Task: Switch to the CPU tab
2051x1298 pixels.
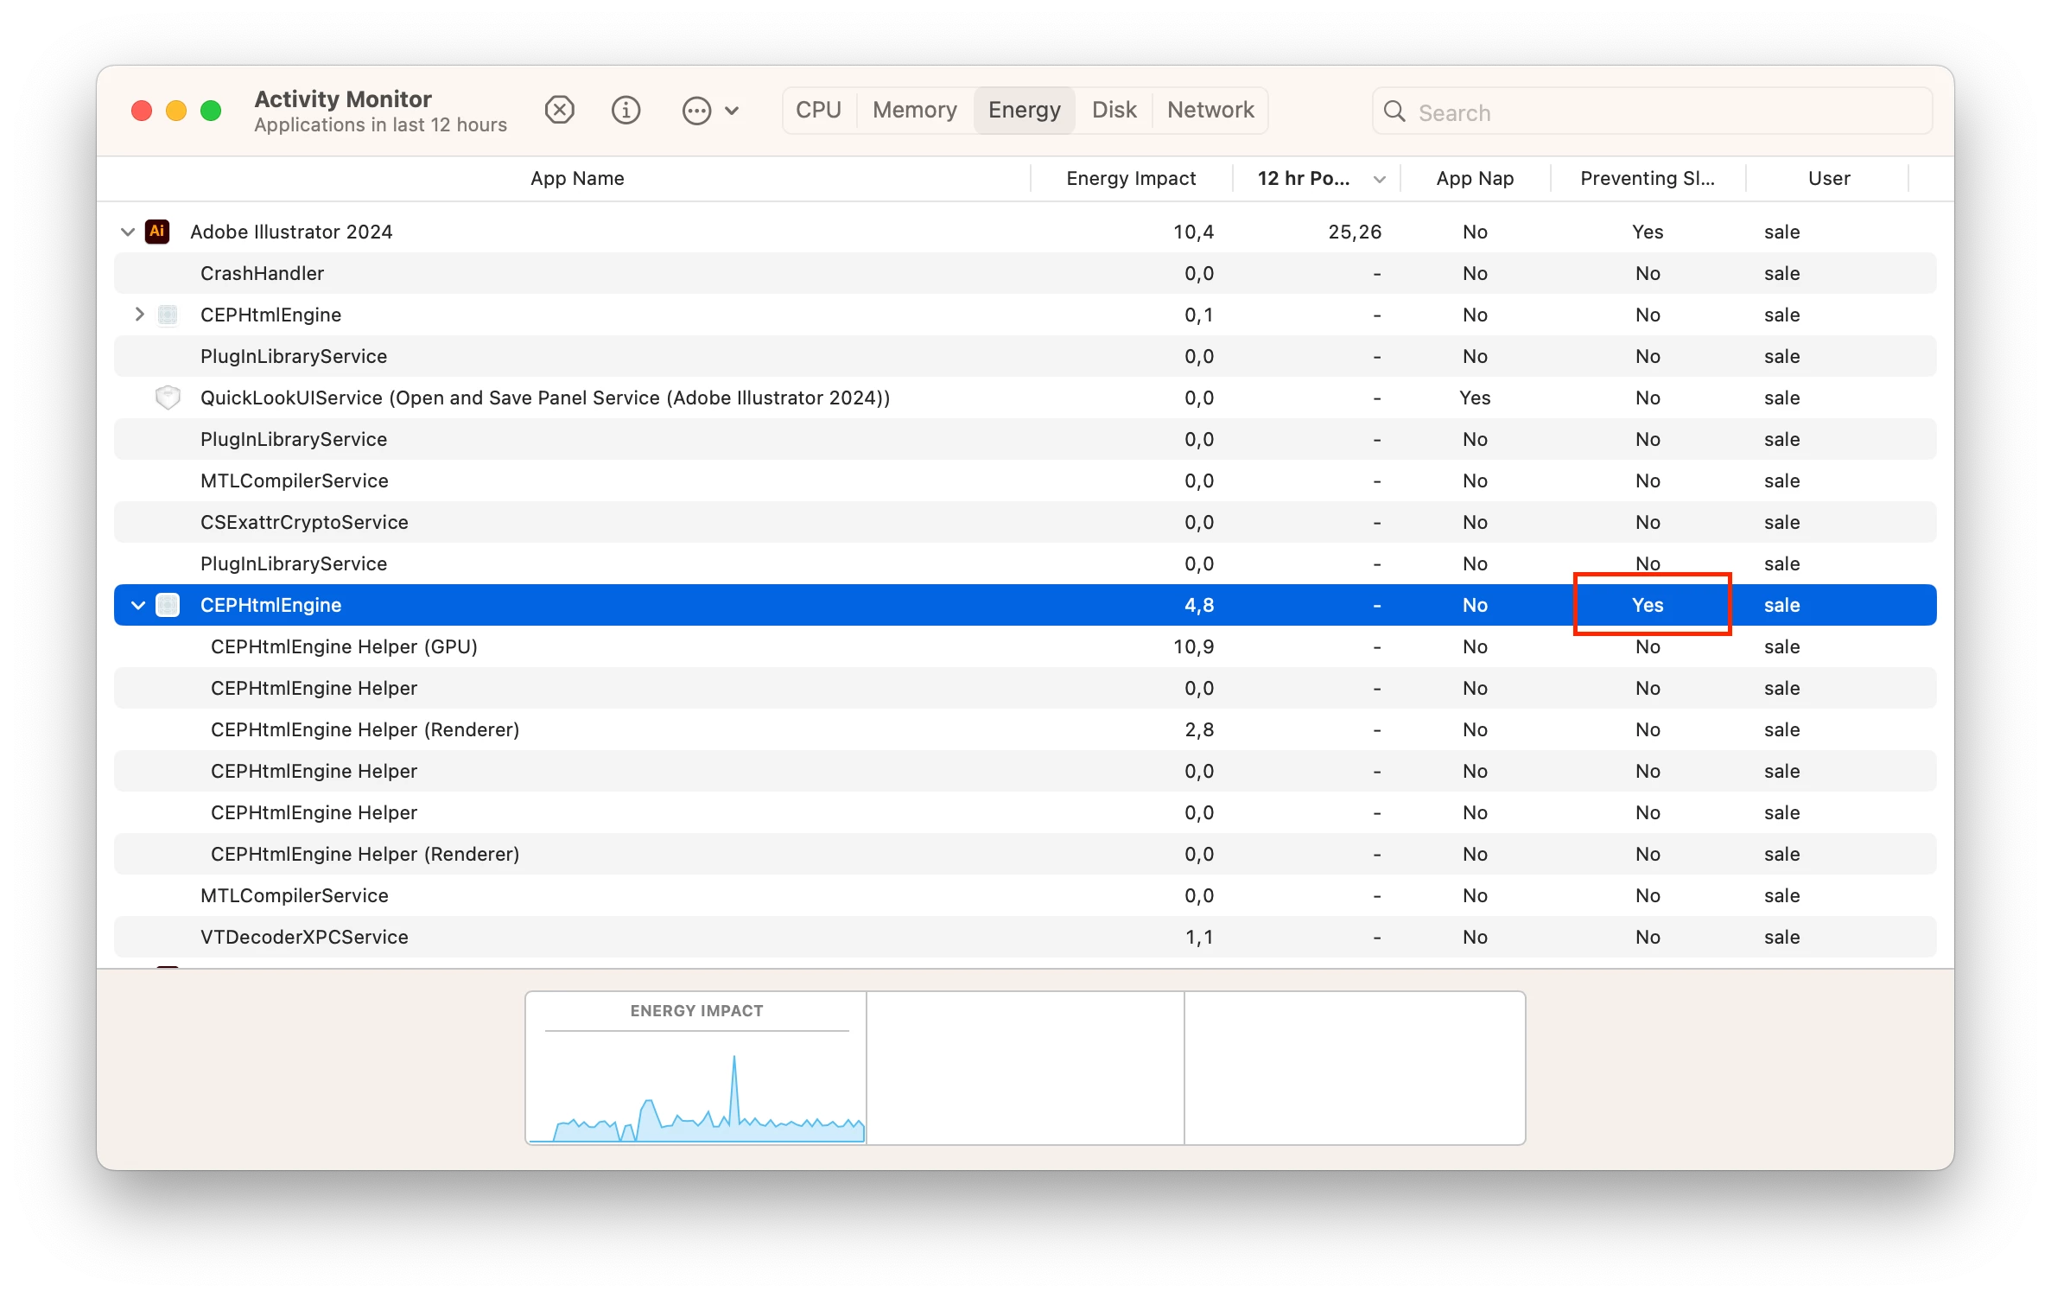Action: [817, 110]
